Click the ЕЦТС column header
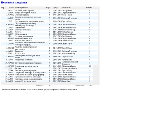This screenshot has width=152, height=114. tap(49, 8)
